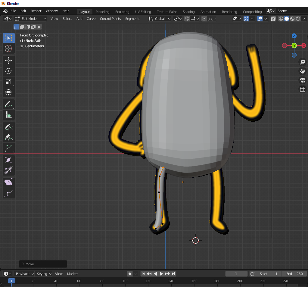Viewport: 308px width, 287px height.
Task: Set selection mode to extend
Action: [22, 27]
